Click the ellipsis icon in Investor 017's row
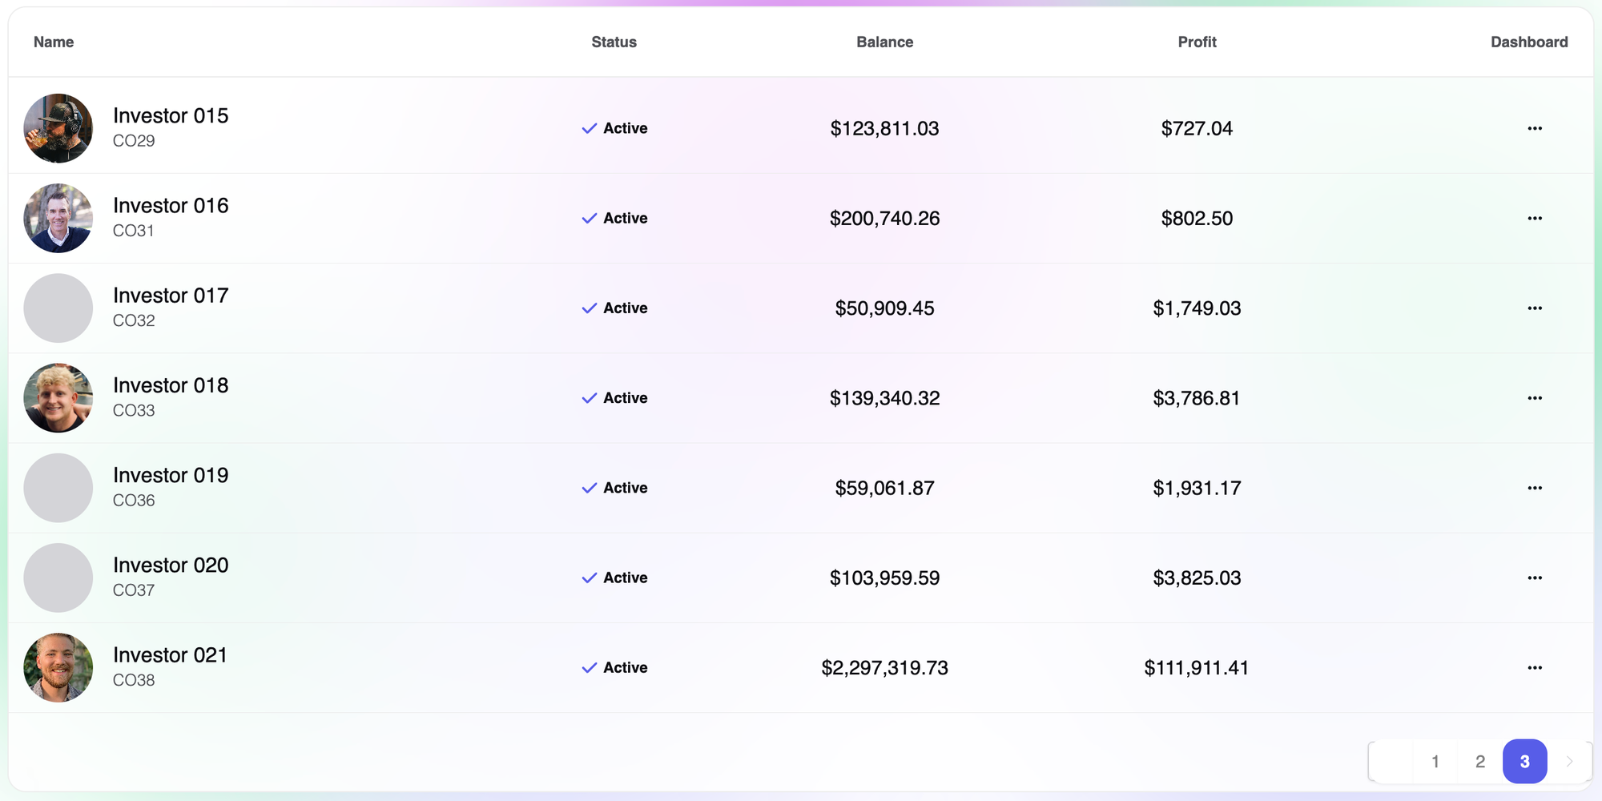This screenshot has height=801, width=1602. coord(1534,308)
